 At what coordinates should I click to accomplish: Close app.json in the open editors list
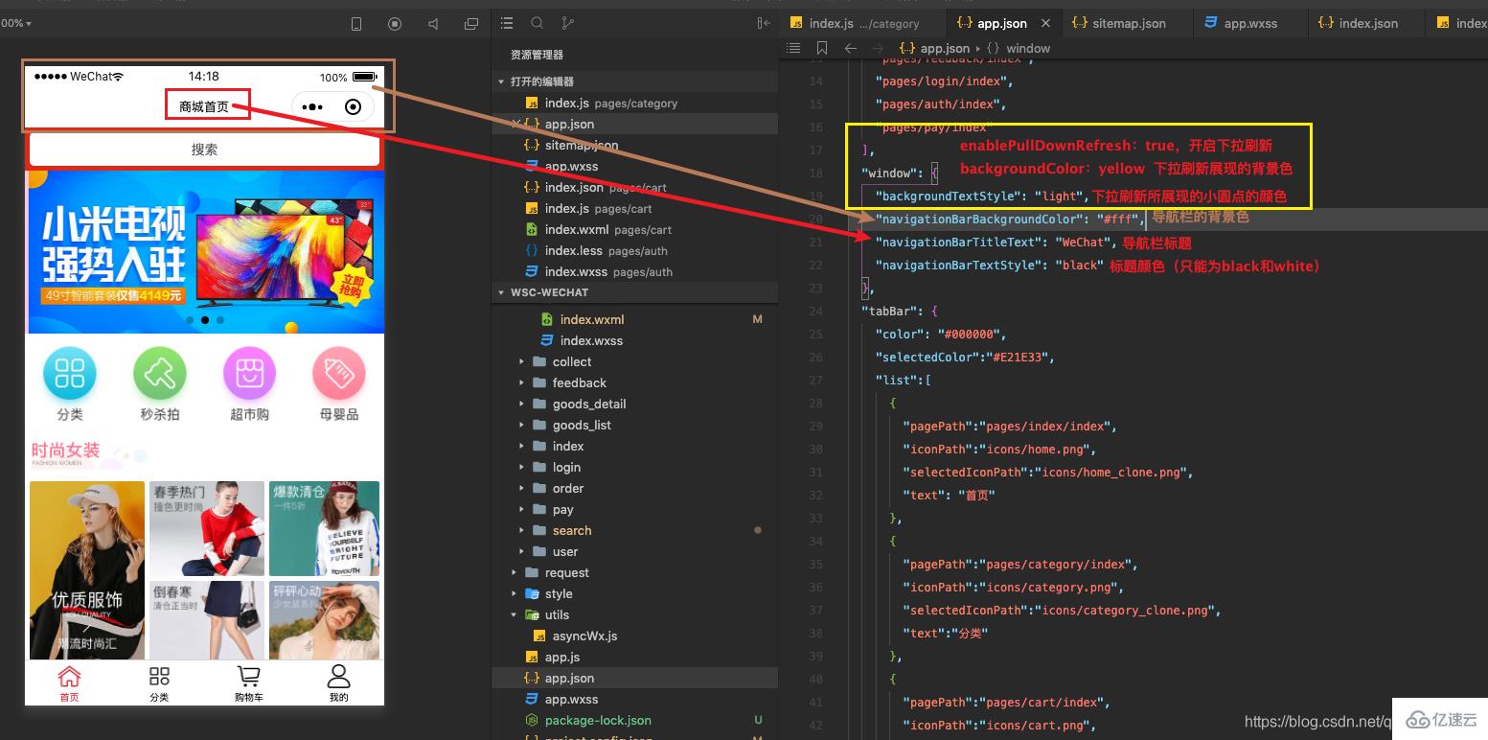516,124
